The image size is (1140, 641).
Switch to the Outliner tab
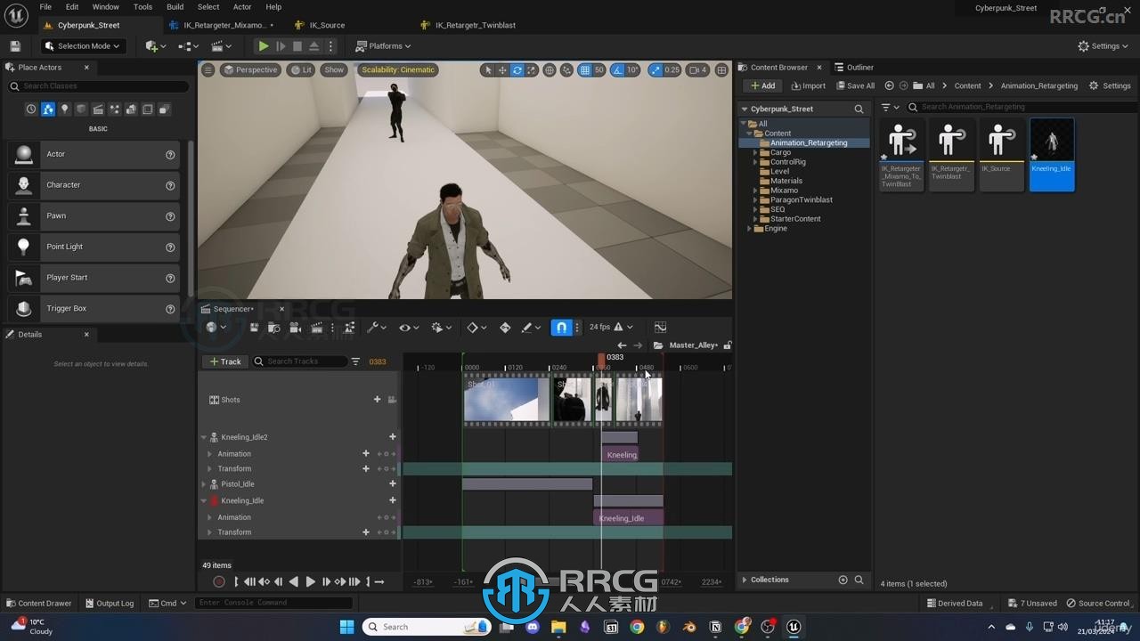[855, 68]
